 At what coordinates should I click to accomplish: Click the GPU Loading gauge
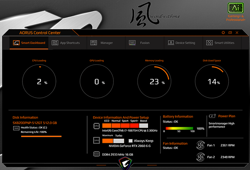(x=97, y=81)
